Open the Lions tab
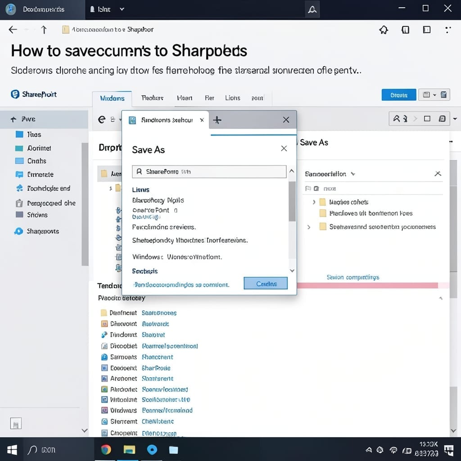 click(x=233, y=98)
